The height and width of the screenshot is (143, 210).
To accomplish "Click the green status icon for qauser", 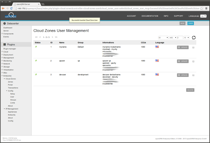I will (x=36, y=60).
